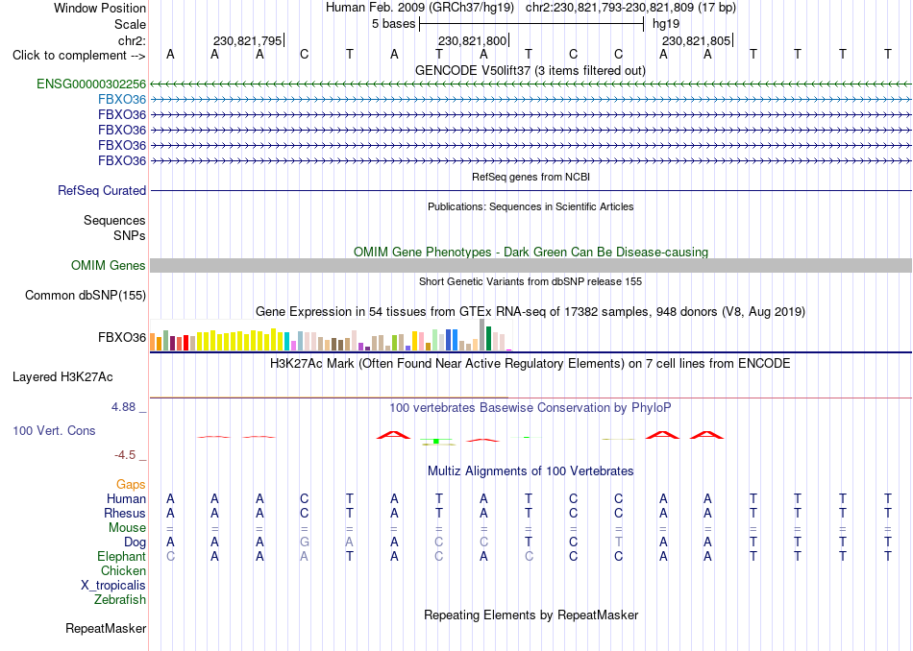This screenshot has height=651, width=913.
Task: Click the FBXO36 label beside GTEx bar chart
Action: point(122,338)
